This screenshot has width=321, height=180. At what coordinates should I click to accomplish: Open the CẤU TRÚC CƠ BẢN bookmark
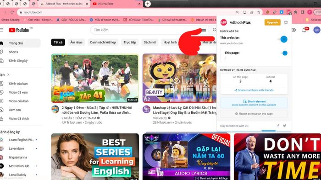click(x=72, y=20)
